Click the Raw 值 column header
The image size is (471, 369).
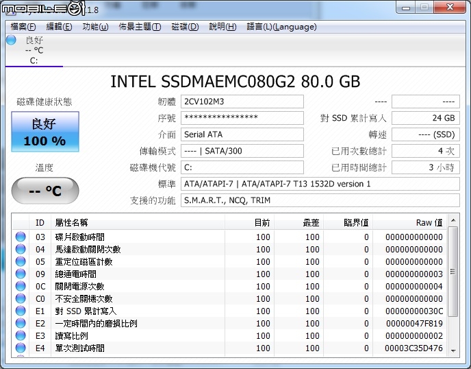[x=410, y=223]
